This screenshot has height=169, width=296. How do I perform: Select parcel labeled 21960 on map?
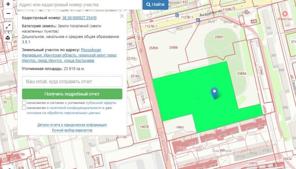pyautogui.click(x=261, y=70)
